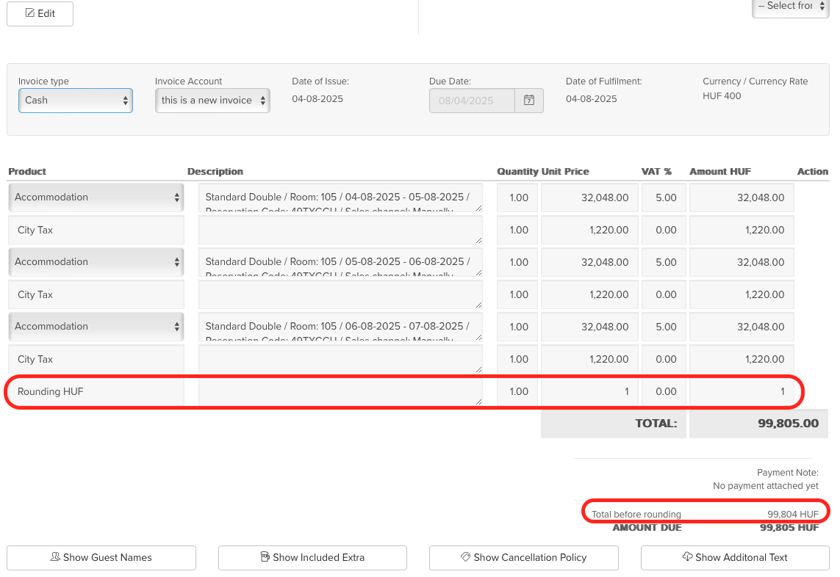
Task: Click the Rounding HUF quantity field
Action: click(x=517, y=391)
